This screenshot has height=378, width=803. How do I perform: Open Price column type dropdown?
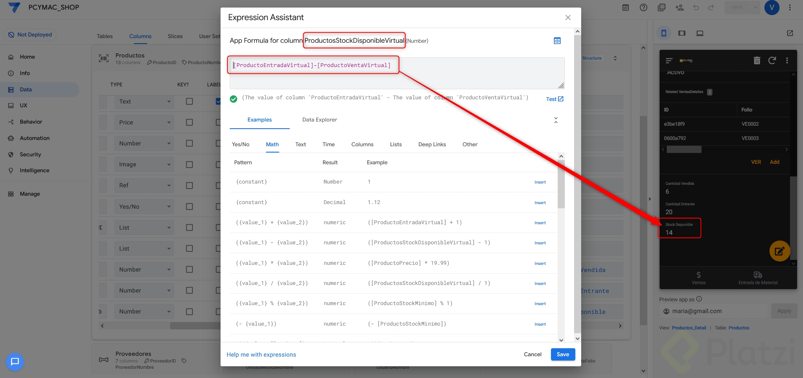point(144,123)
